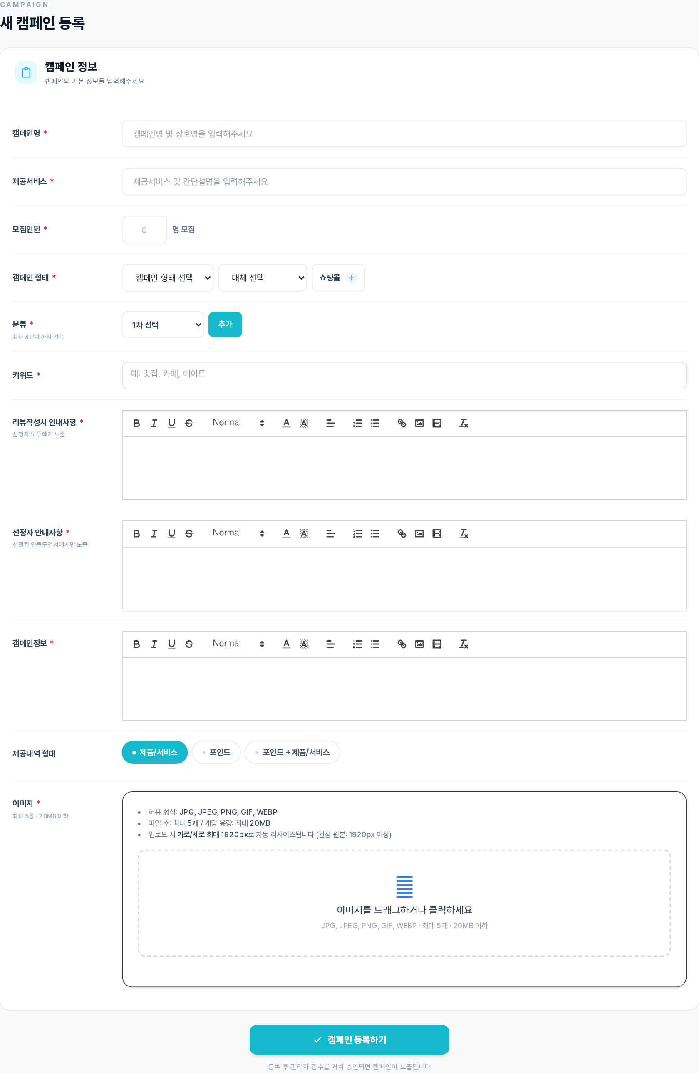
Task: Click the 쇼핑몰 plus button
Action: pyautogui.click(x=351, y=278)
